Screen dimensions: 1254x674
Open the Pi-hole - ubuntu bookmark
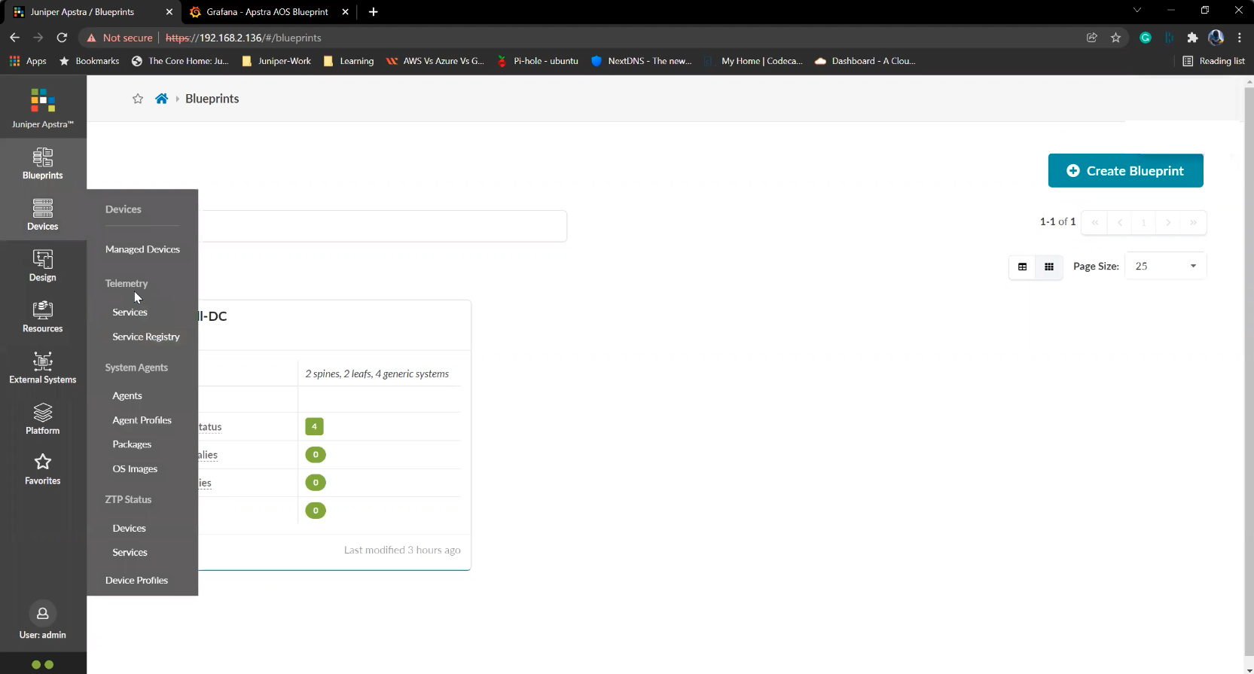(538, 61)
